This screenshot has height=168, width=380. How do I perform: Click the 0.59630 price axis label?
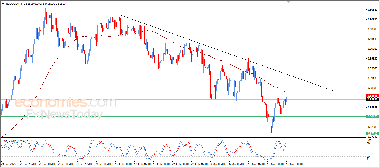pos(372,59)
